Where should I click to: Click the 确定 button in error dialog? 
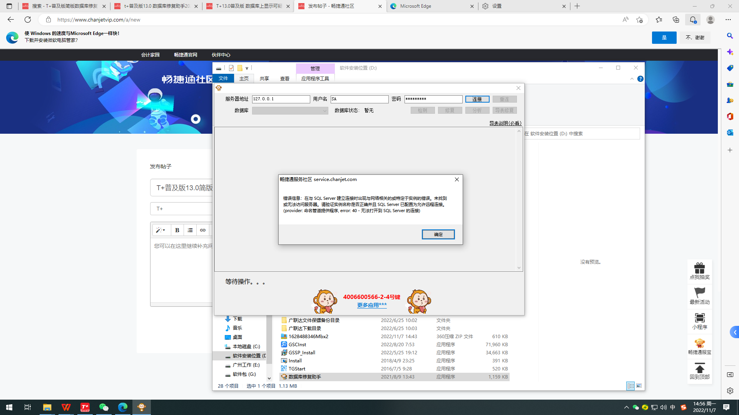click(x=438, y=234)
